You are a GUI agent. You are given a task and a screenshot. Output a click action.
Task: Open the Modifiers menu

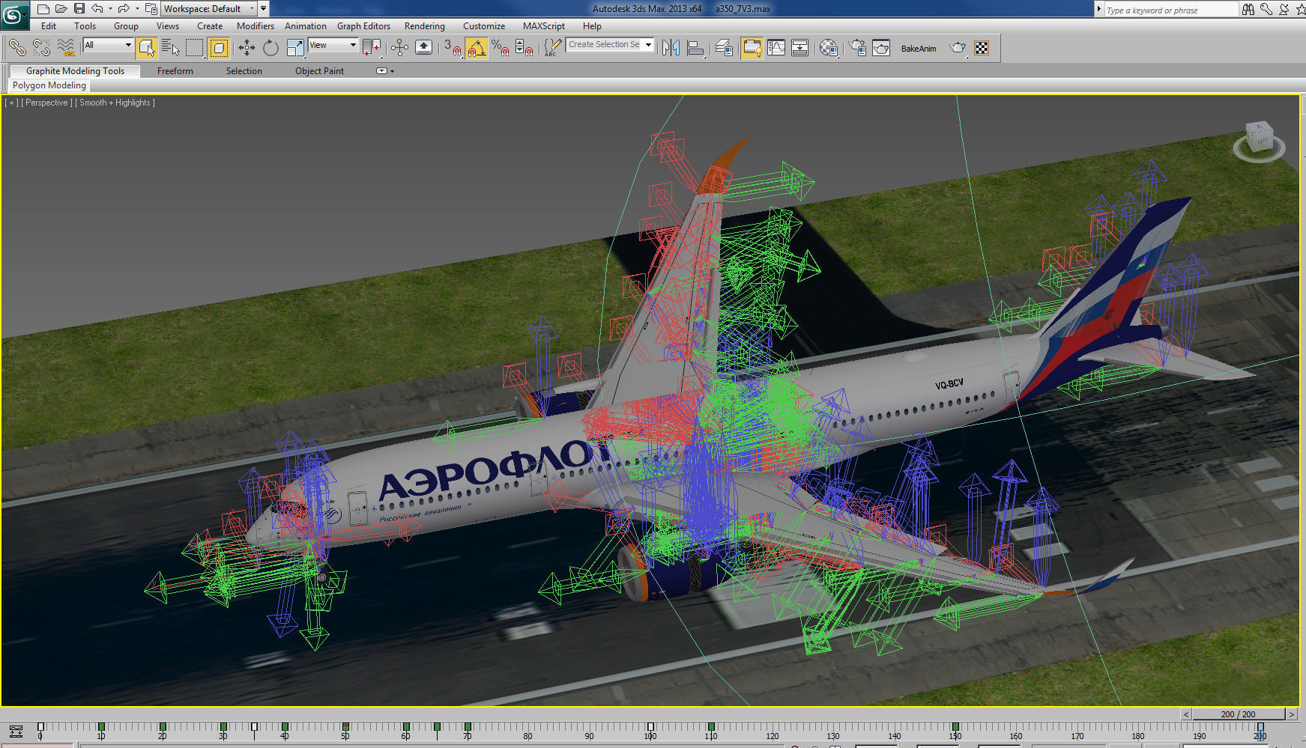tap(256, 26)
